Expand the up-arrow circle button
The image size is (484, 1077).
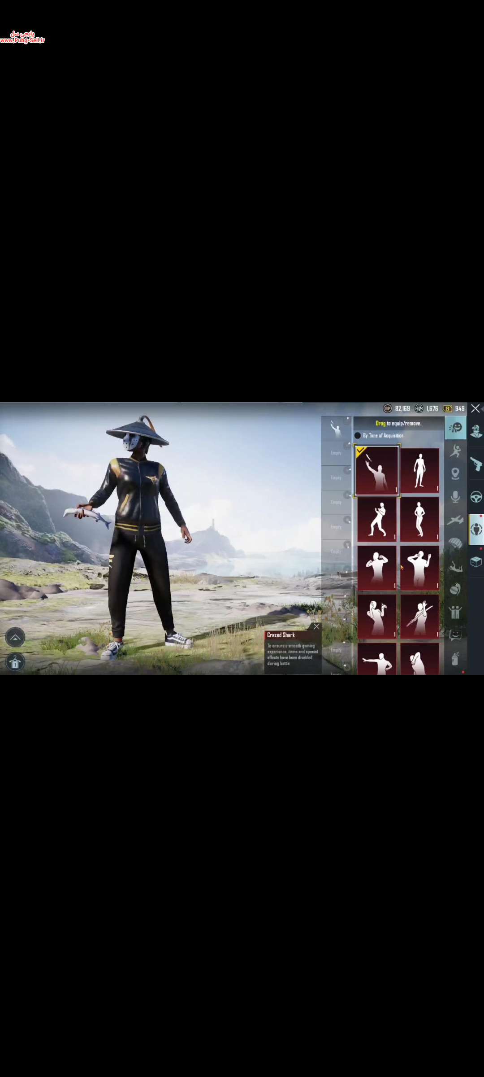15,637
